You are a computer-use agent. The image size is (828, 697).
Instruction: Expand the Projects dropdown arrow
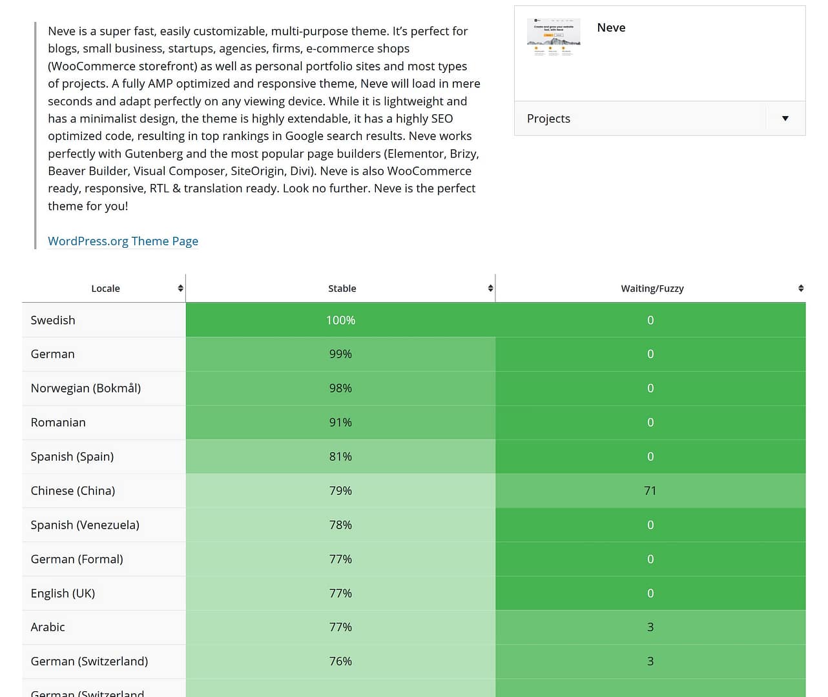785,119
